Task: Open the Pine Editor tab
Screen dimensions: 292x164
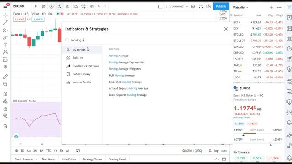Action: [69, 159]
